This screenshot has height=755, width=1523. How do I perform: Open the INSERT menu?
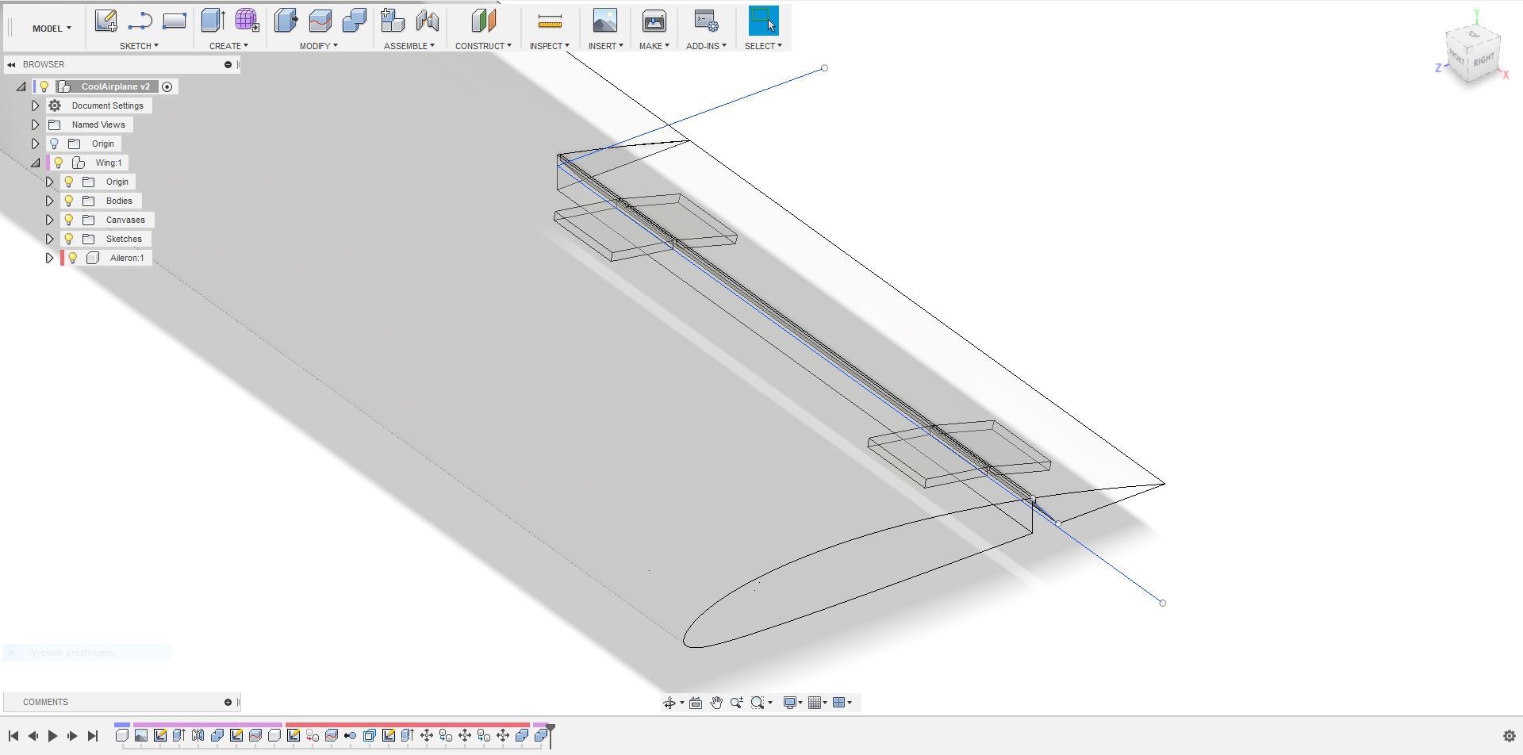pos(605,46)
